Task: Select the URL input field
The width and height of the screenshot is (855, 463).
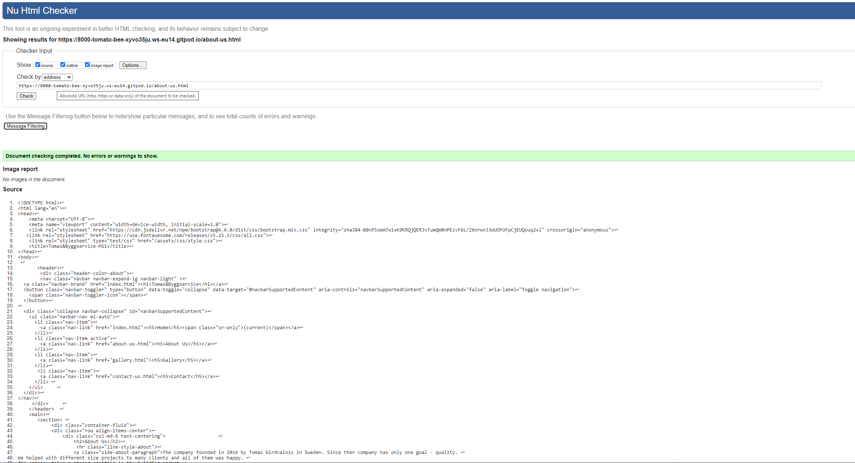Action: pos(419,85)
